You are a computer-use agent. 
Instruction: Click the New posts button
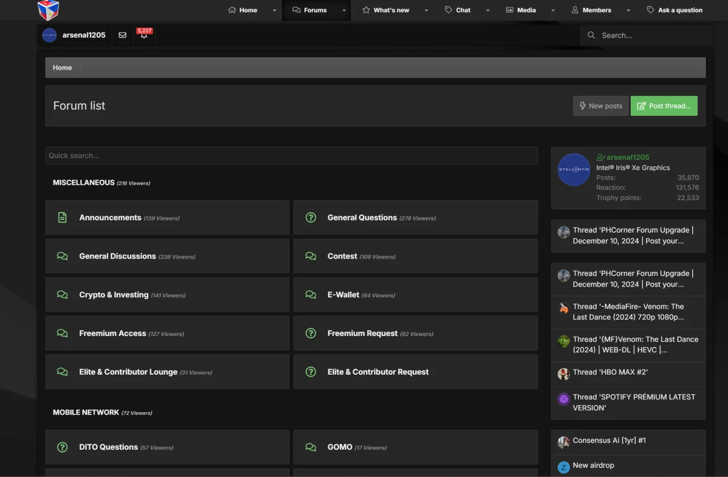tap(601, 106)
